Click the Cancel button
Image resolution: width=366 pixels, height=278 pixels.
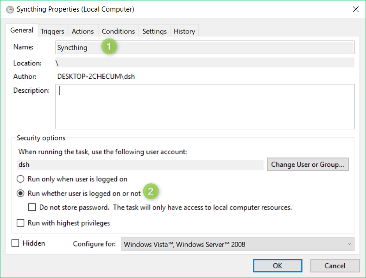[x=334, y=265]
